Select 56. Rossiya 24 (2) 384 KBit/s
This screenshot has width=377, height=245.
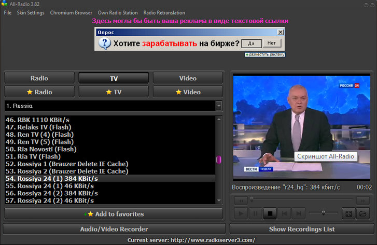pos(110,193)
